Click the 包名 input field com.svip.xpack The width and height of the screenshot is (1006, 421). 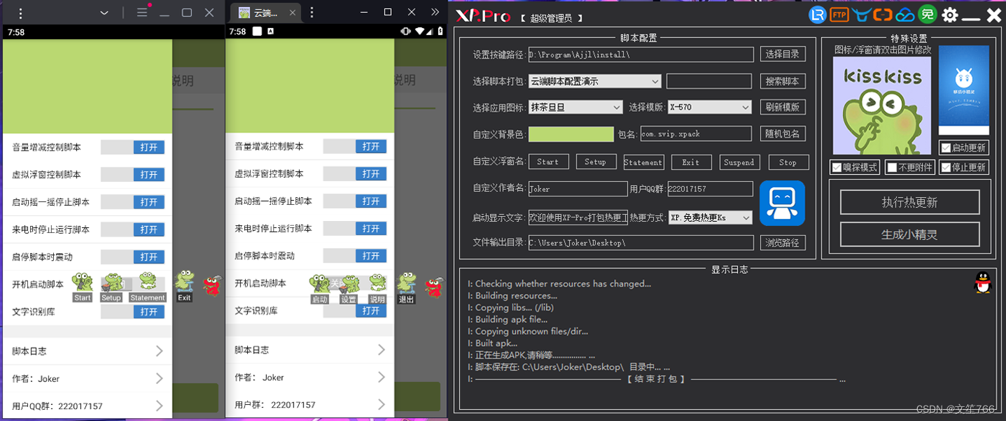pyautogui.click(x=696, y=134)
